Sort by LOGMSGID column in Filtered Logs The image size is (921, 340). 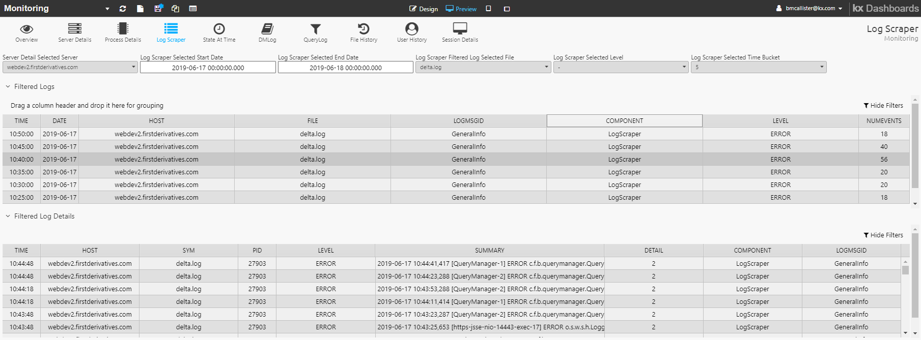point(468,121)
